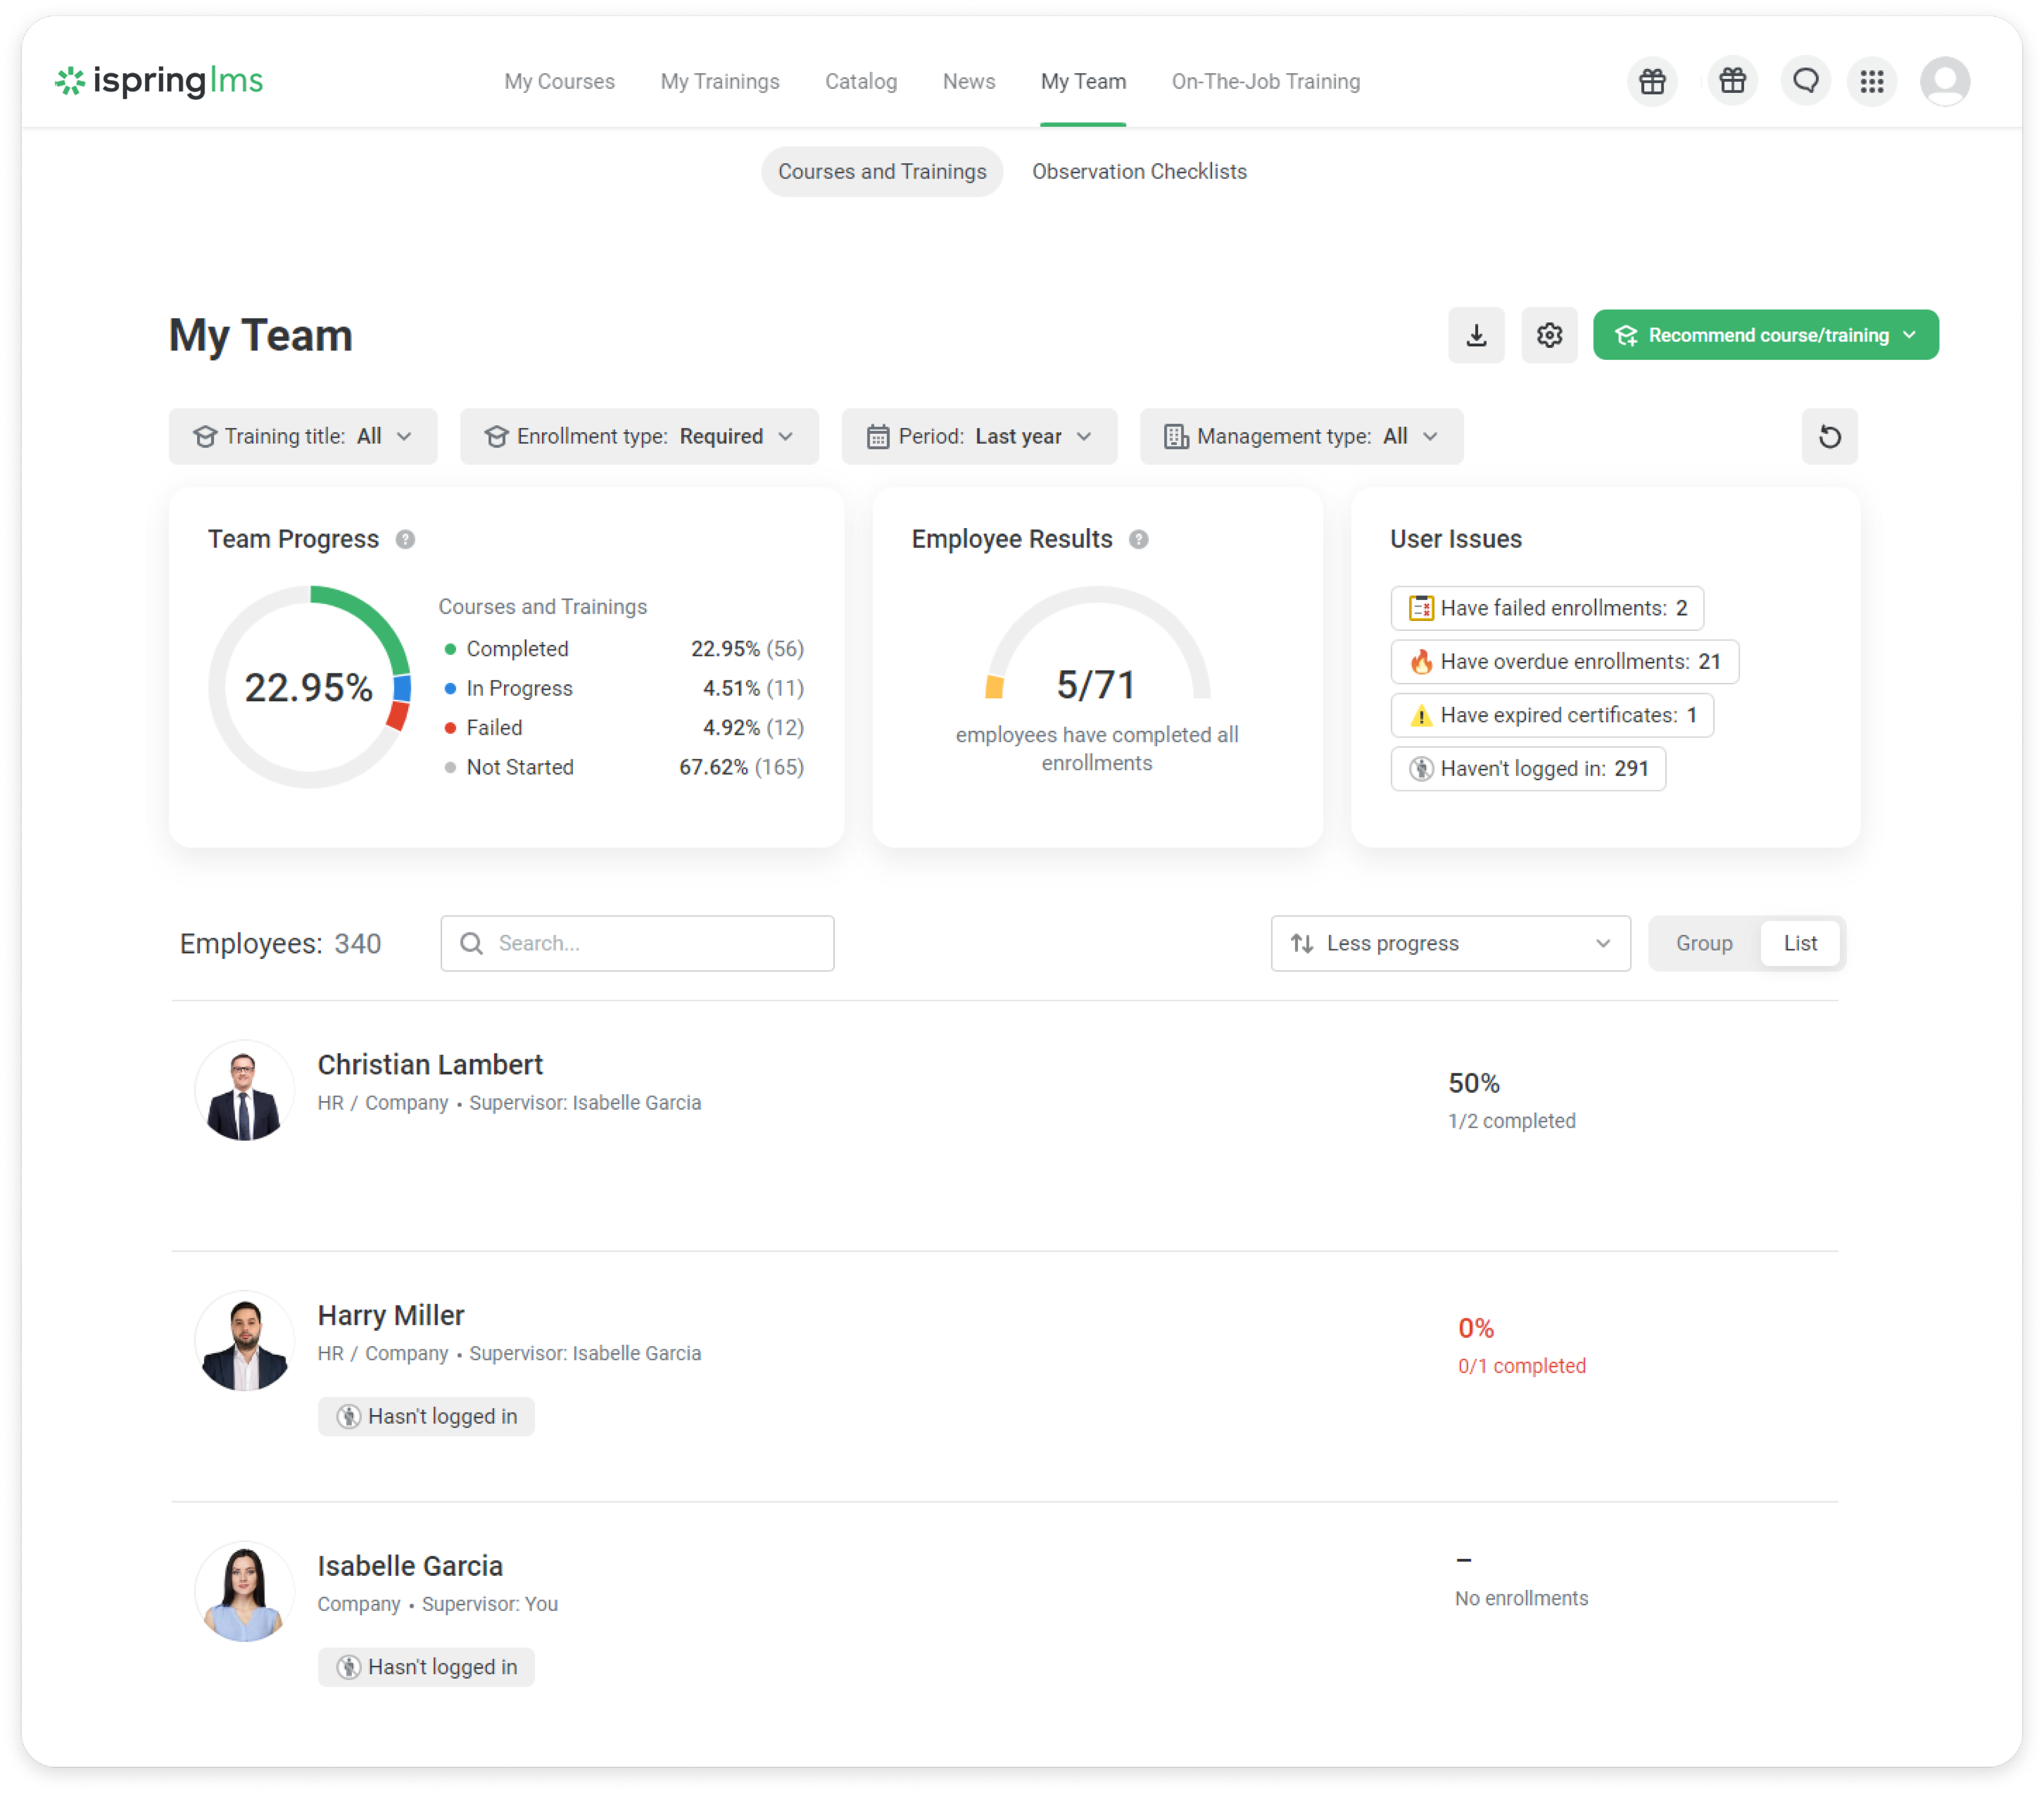
Task: Click the download report icon
Action: [1476, 335]
